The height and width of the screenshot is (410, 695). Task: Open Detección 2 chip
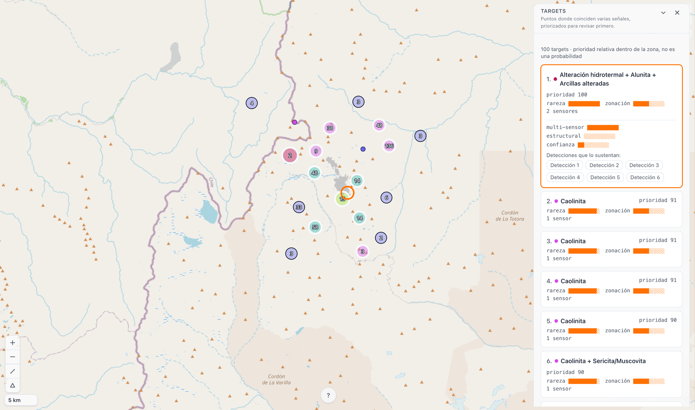point(604,165)
